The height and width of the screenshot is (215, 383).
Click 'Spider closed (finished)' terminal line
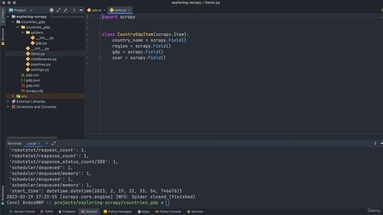[x=101, y=196]
